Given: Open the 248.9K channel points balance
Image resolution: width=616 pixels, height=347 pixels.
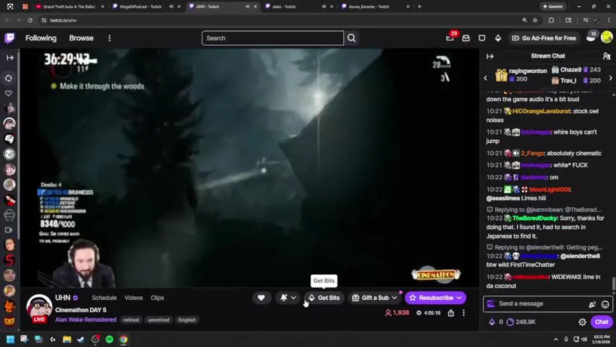Looking at the screenshot, I should pyautogui.click(x=521, y=322).
